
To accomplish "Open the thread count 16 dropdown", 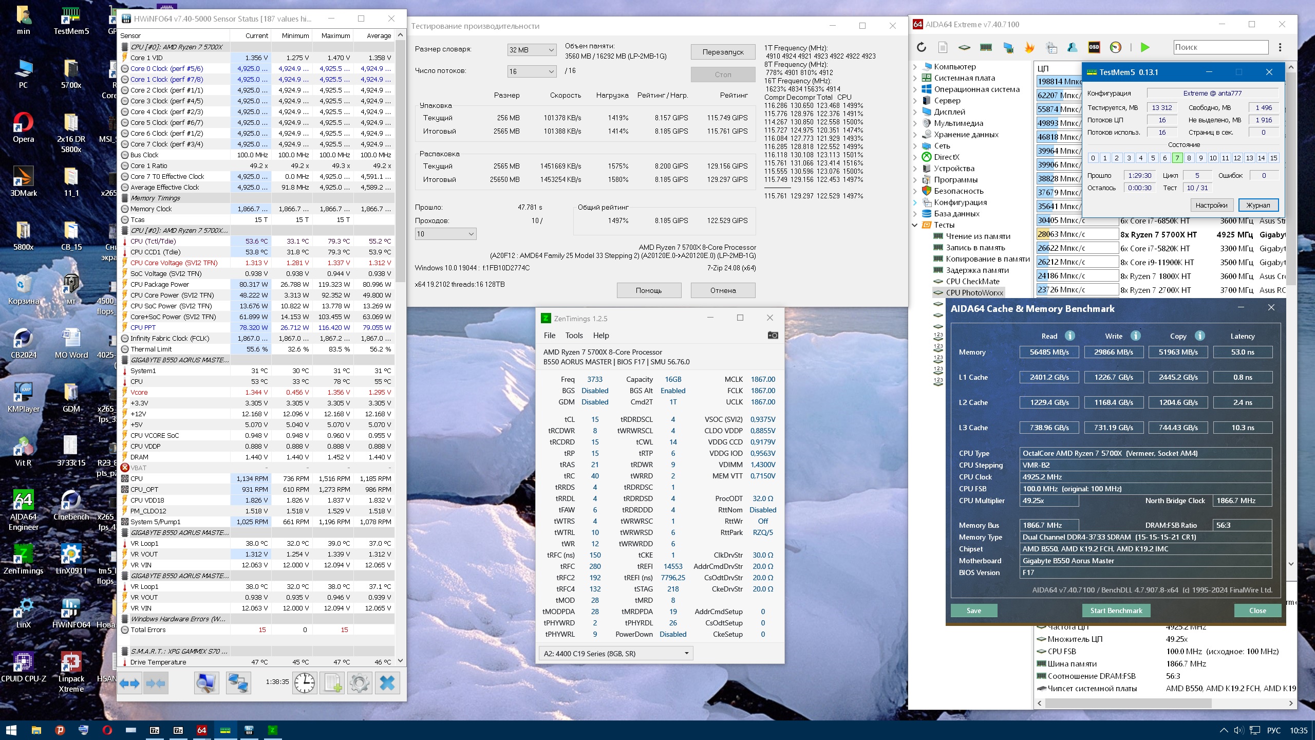I will click(x=531, y=71).
